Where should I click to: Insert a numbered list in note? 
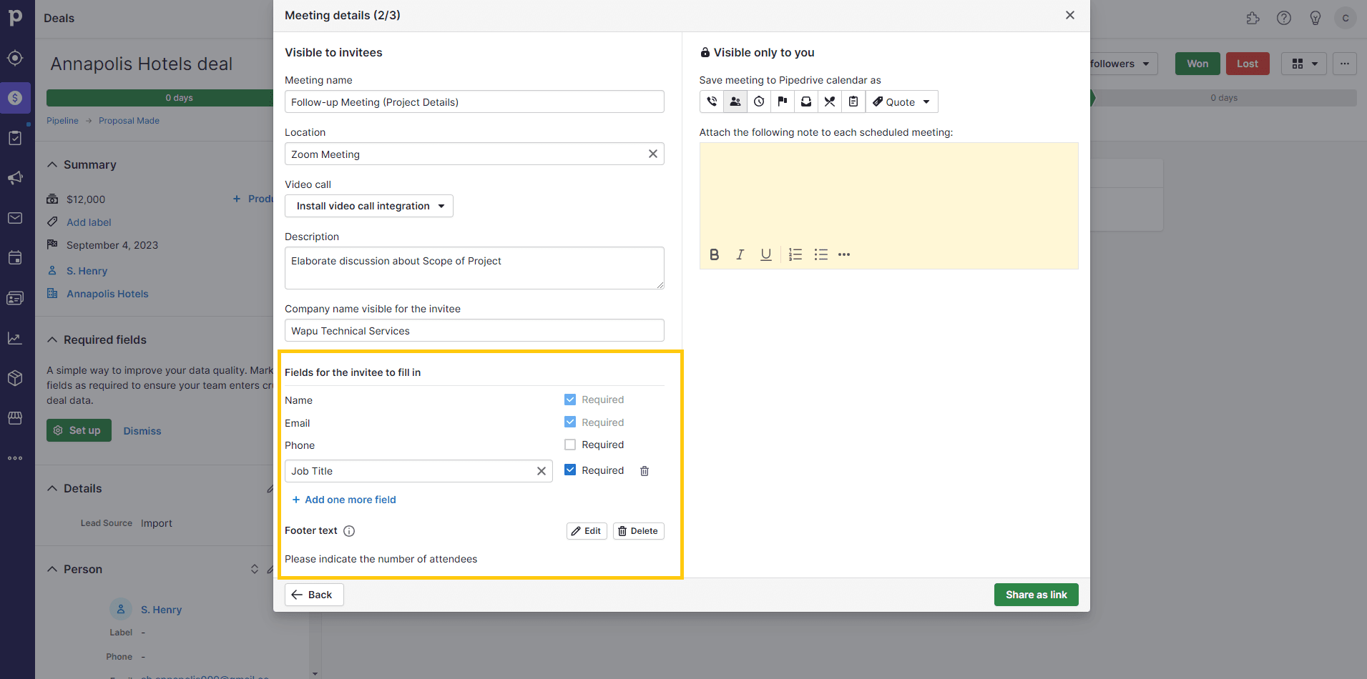tap(795, 254)
